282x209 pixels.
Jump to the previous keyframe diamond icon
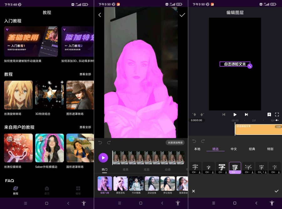point(194,115)
